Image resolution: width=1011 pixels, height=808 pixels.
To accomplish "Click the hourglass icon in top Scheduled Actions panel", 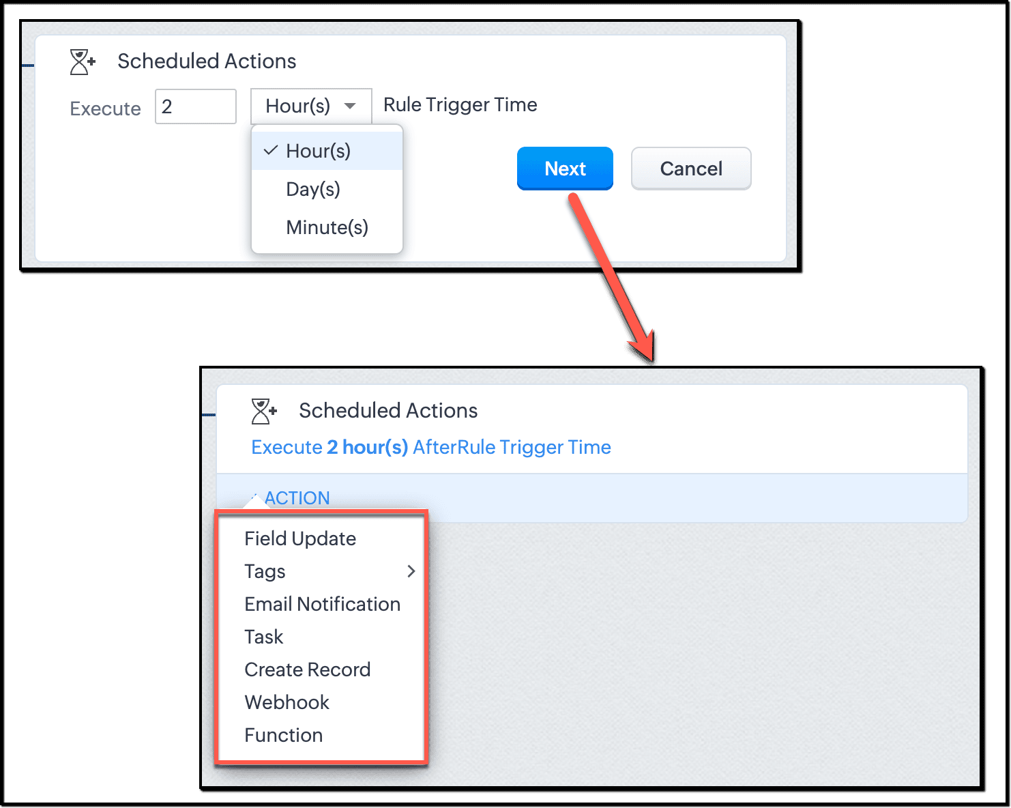I will click(82, 62).
